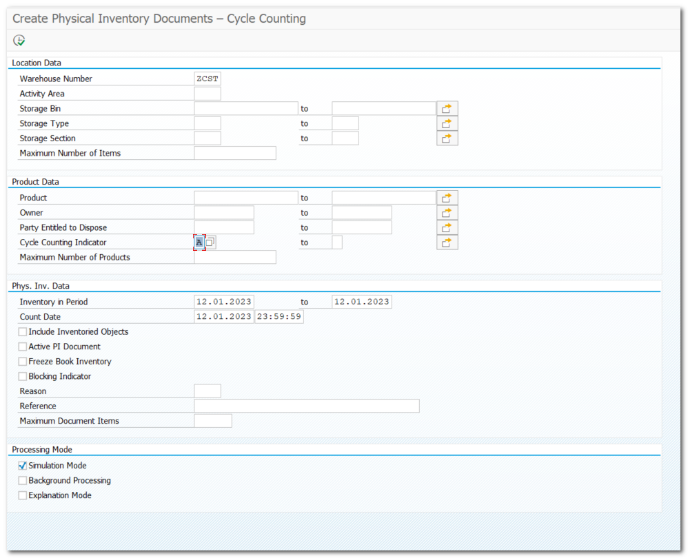Viewport: 688px width, 558px height.
Task: Open multiple selection for Storage Type
Action: click(446, 123)
